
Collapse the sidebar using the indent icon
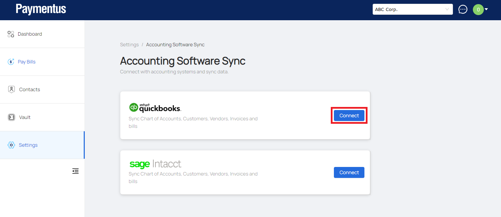(x=75, y=171)
